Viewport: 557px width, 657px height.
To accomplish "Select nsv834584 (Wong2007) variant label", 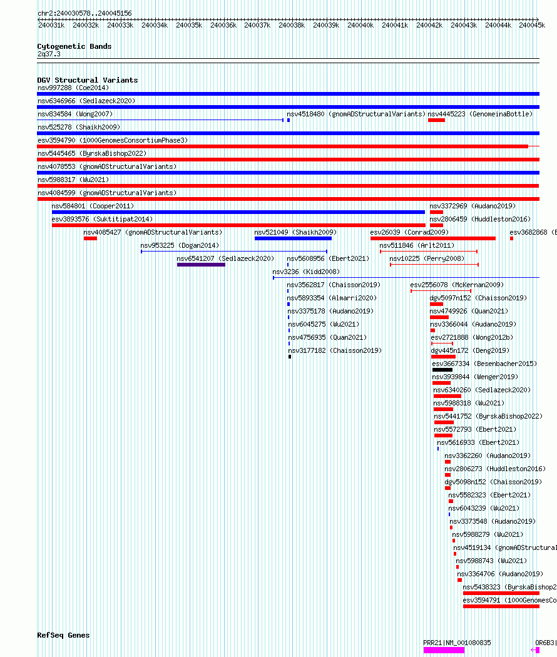I will coord(75,114).
